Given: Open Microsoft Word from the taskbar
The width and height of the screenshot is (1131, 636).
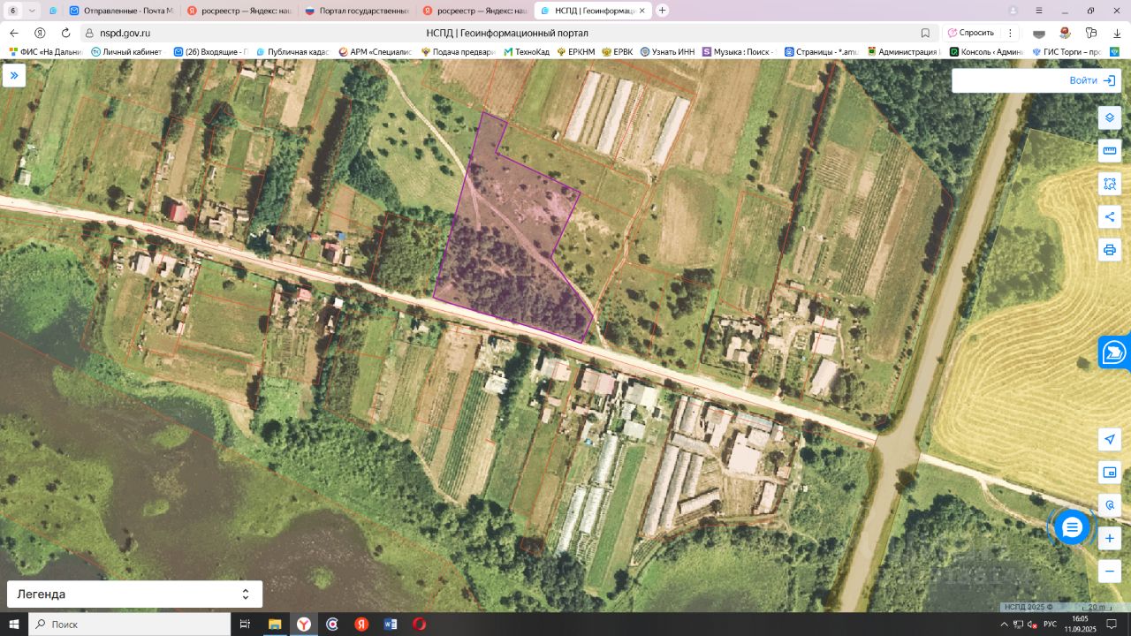Looking at the screenshot, I should [391, 625].
